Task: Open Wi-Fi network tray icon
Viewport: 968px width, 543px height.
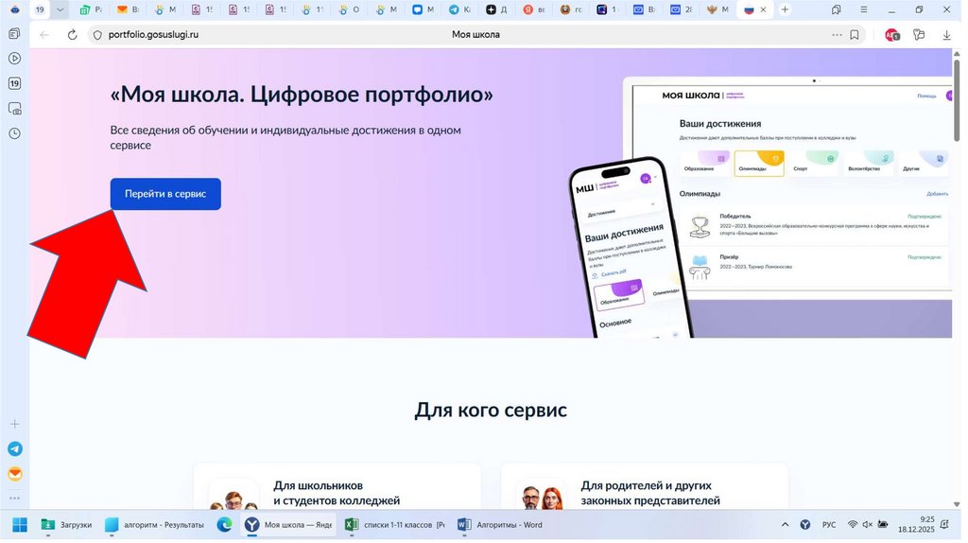Action: (x=853, y=525)
